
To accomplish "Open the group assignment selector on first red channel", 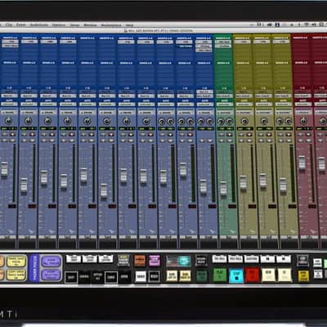I will (303, 113).
